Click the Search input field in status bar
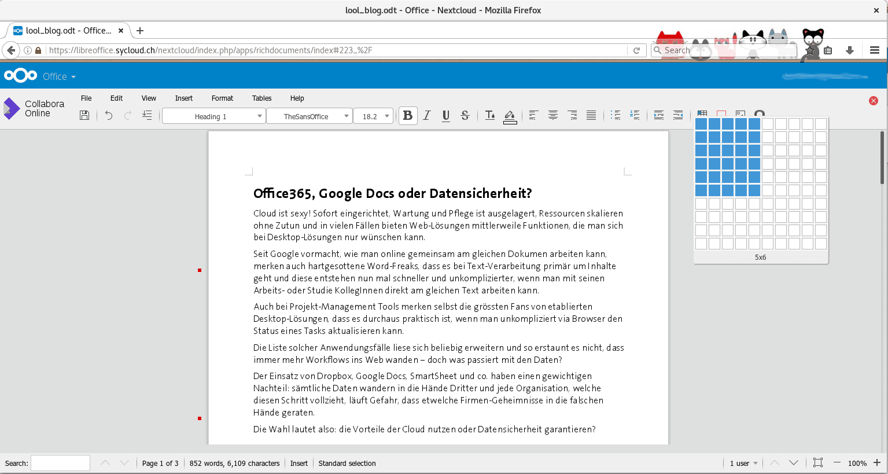 tap(60, 463)
